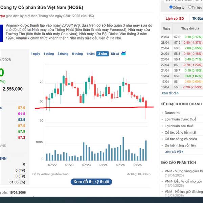This screenshot has width=203, height=203.
Task: Click the 28/04 price history row date
Action: (x=165, y=43)
